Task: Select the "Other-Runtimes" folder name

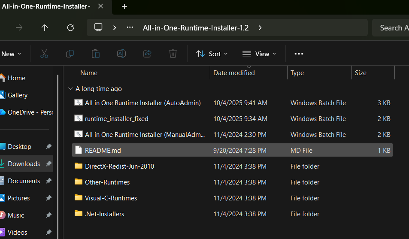Action: pyautogui.click(x=107, y=182)
